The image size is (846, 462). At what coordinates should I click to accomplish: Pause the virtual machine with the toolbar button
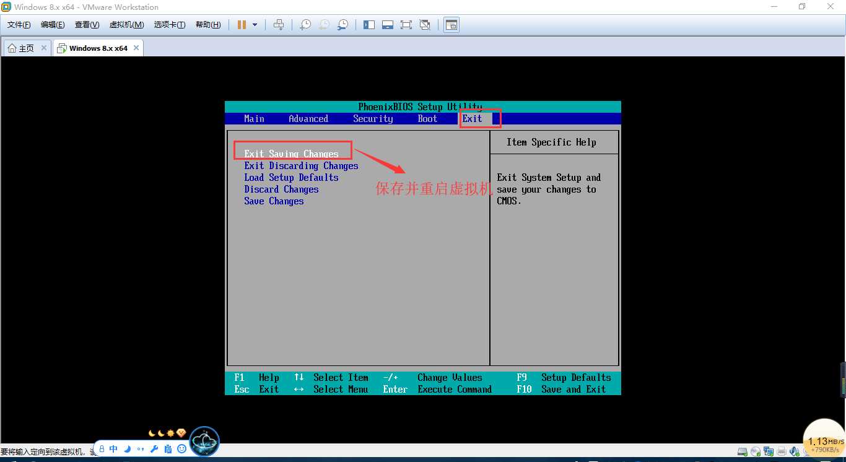[242, 25]
